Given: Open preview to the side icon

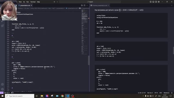Looking at the screenshot, I should [x=82, y=5].
